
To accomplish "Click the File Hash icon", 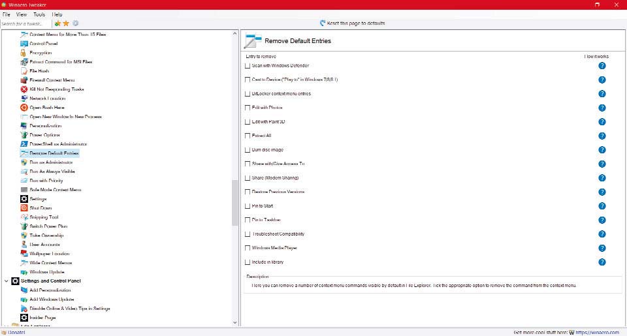I will 24,71.
